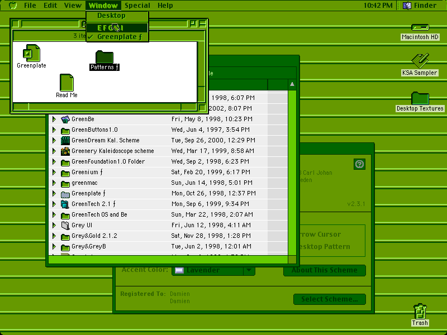The width and height of the screenshot is (447, 335).
Task: Choose checked Greenplate ƒ in Window menu
Action: pyautogui.click(x=117, y=37)
